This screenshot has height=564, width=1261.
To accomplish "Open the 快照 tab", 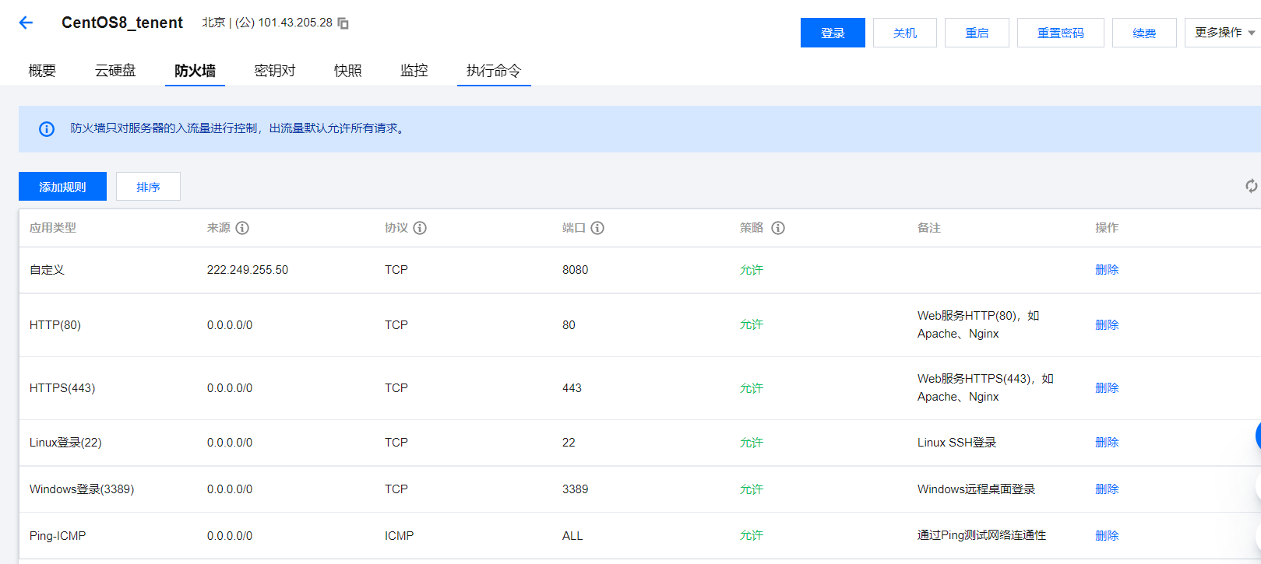I will 348,71.
